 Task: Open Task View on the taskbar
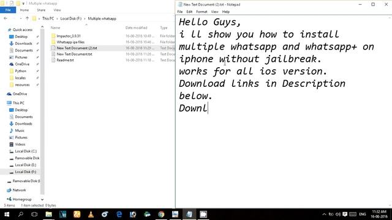coord(34,215)
